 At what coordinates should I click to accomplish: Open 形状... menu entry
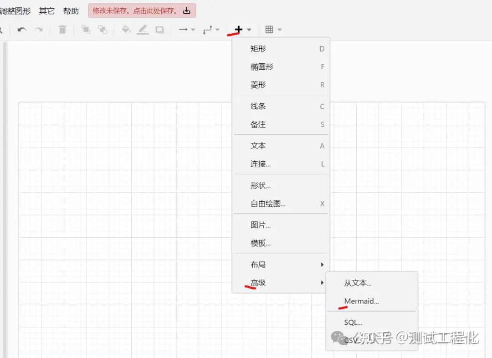281,185
